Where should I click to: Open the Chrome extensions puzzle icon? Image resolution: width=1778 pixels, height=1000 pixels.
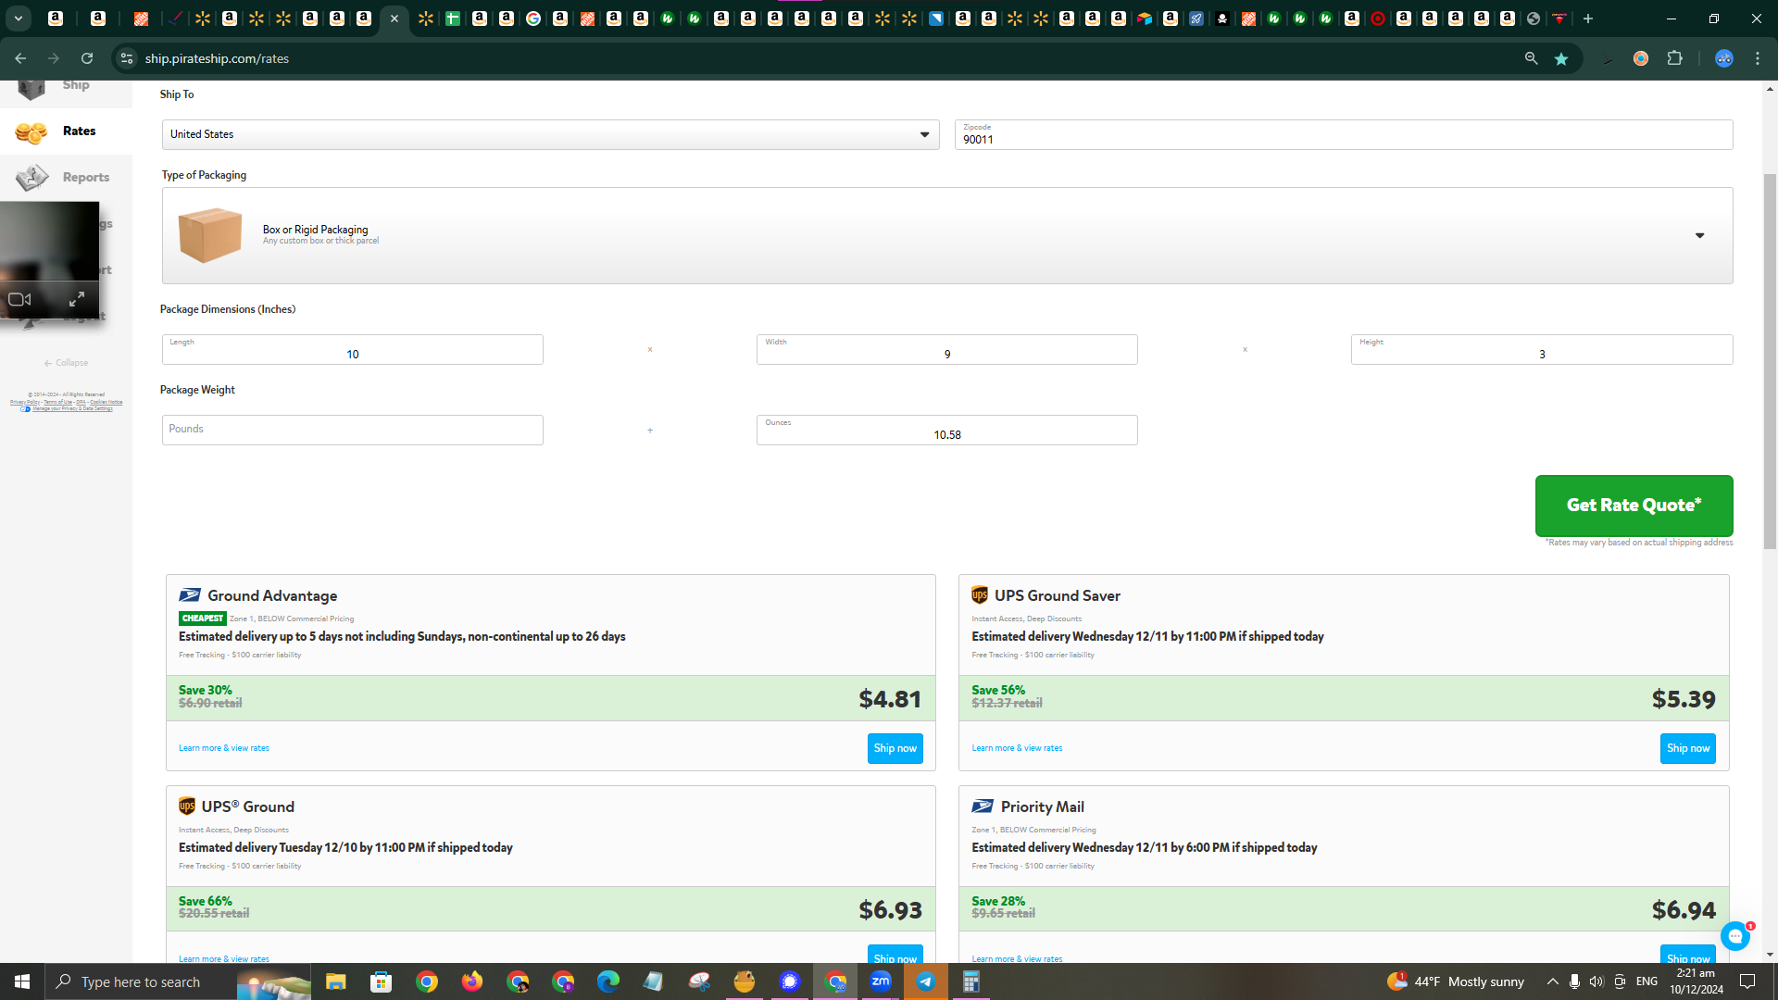(x=1674, y=58)
